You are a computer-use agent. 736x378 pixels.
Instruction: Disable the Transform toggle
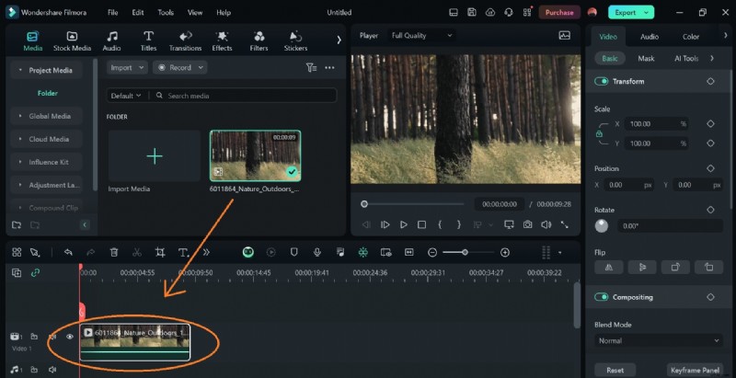tap(602, 81)
